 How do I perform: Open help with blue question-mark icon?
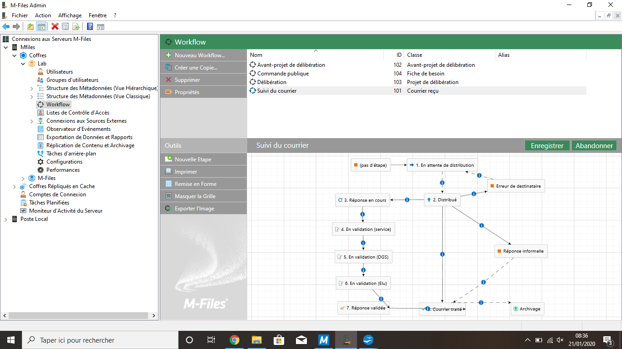[90, 27]
